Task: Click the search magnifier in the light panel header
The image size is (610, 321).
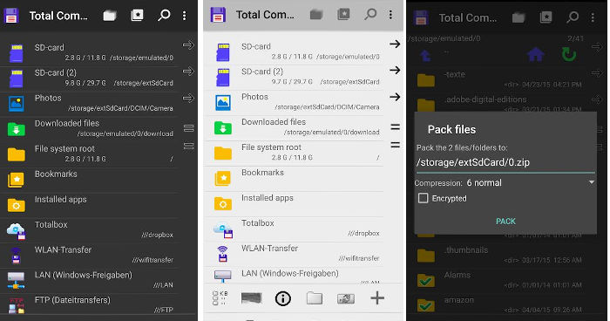Action: (x=370, y=15)
